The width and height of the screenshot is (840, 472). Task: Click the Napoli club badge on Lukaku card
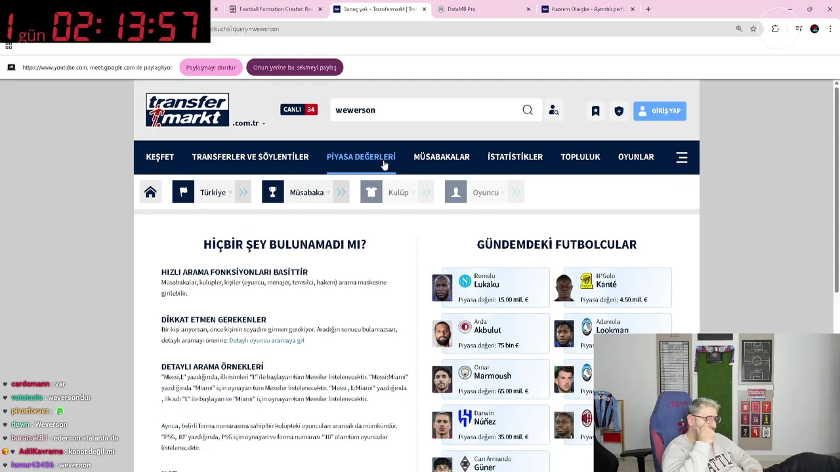pos(465,281)
